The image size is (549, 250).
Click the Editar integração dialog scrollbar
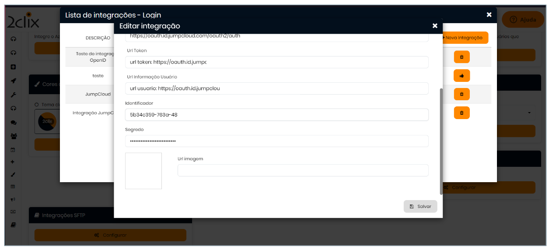click(441, 140)
